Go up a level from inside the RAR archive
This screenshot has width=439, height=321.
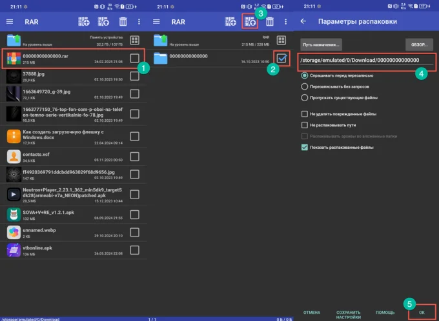coord(160,40)
